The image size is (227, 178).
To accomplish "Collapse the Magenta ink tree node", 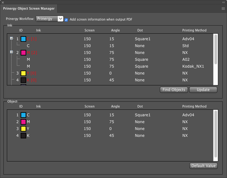I will (12, 52).
